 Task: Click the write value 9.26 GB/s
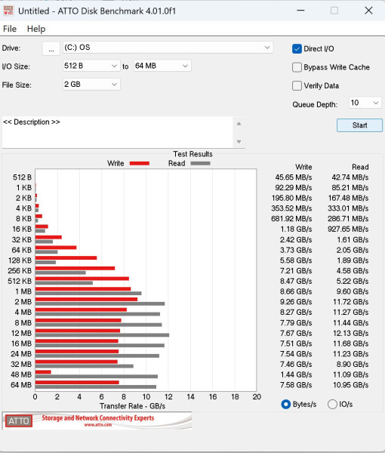tap(296, 302)
